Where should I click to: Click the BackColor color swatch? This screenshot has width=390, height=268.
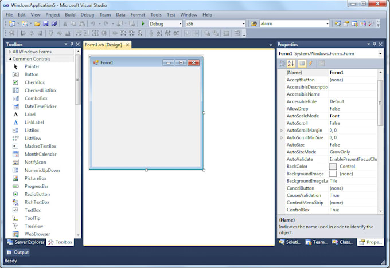pos(333,166)
